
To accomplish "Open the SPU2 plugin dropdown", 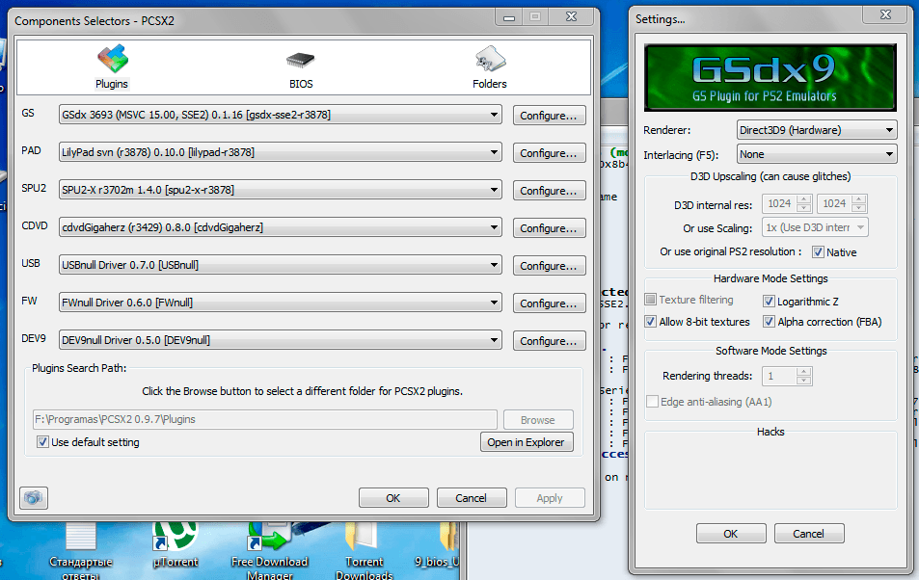I will click(x=281, y=190).
